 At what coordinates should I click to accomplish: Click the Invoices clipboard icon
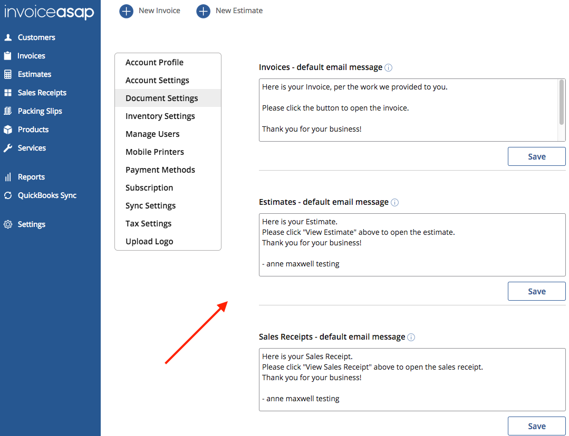point(7,56)
